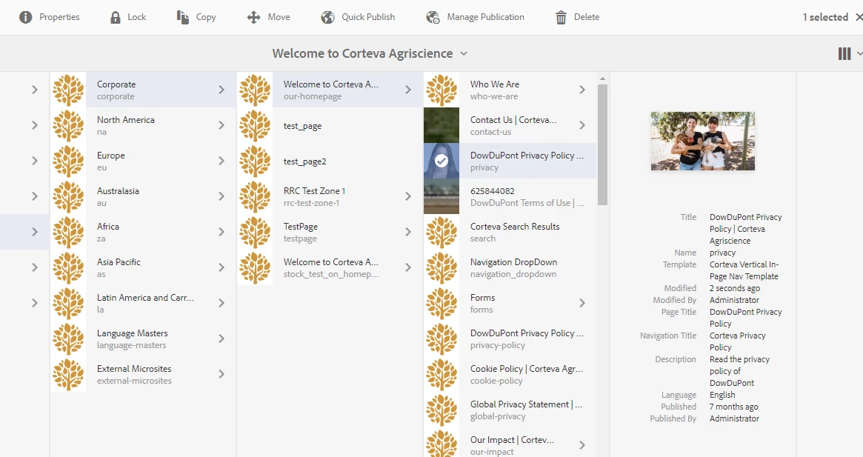Image resolution: width=863 pixels, height=457 pixels.
Task: Click the scrollbar up arrow in page column
Action: (603, 79)
